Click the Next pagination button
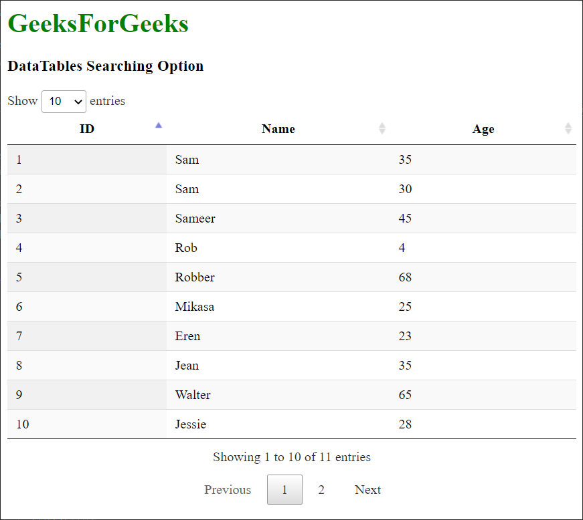 (x=367, y=490)
